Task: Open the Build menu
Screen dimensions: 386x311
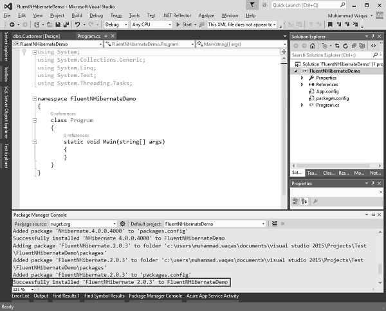Action: coord(77,15)
